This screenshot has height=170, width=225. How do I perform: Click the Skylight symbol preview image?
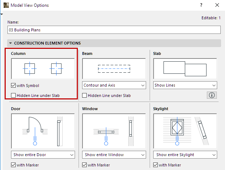coord(185,131)
